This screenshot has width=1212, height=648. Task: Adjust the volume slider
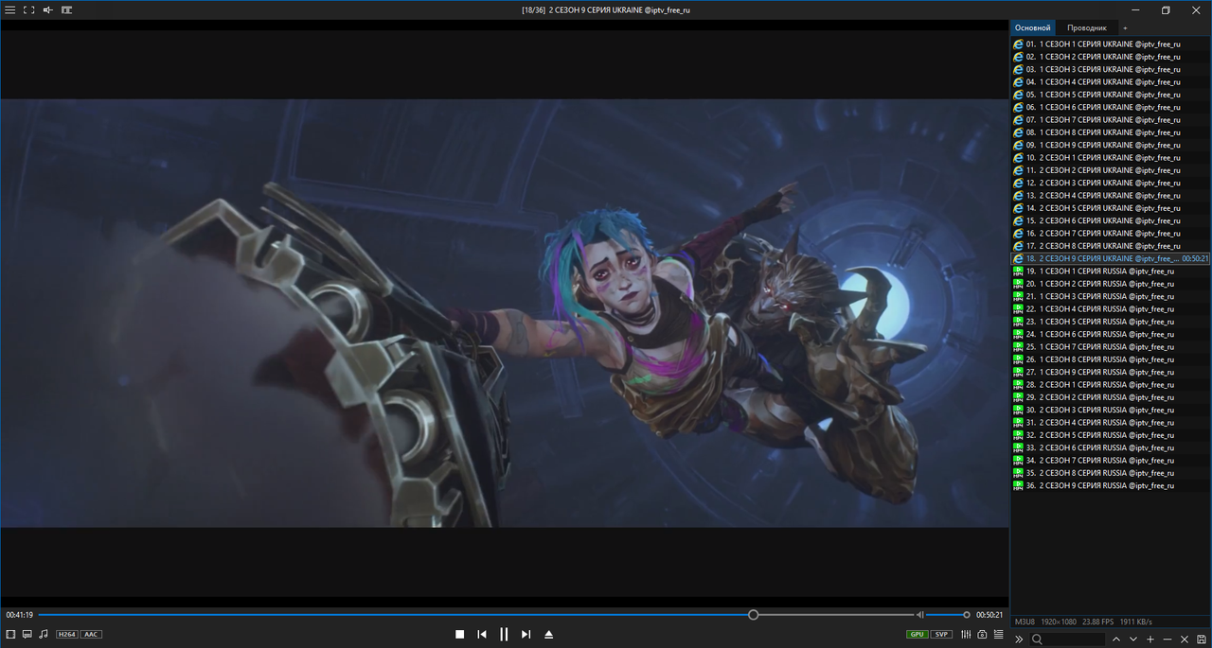click(946, 615)
